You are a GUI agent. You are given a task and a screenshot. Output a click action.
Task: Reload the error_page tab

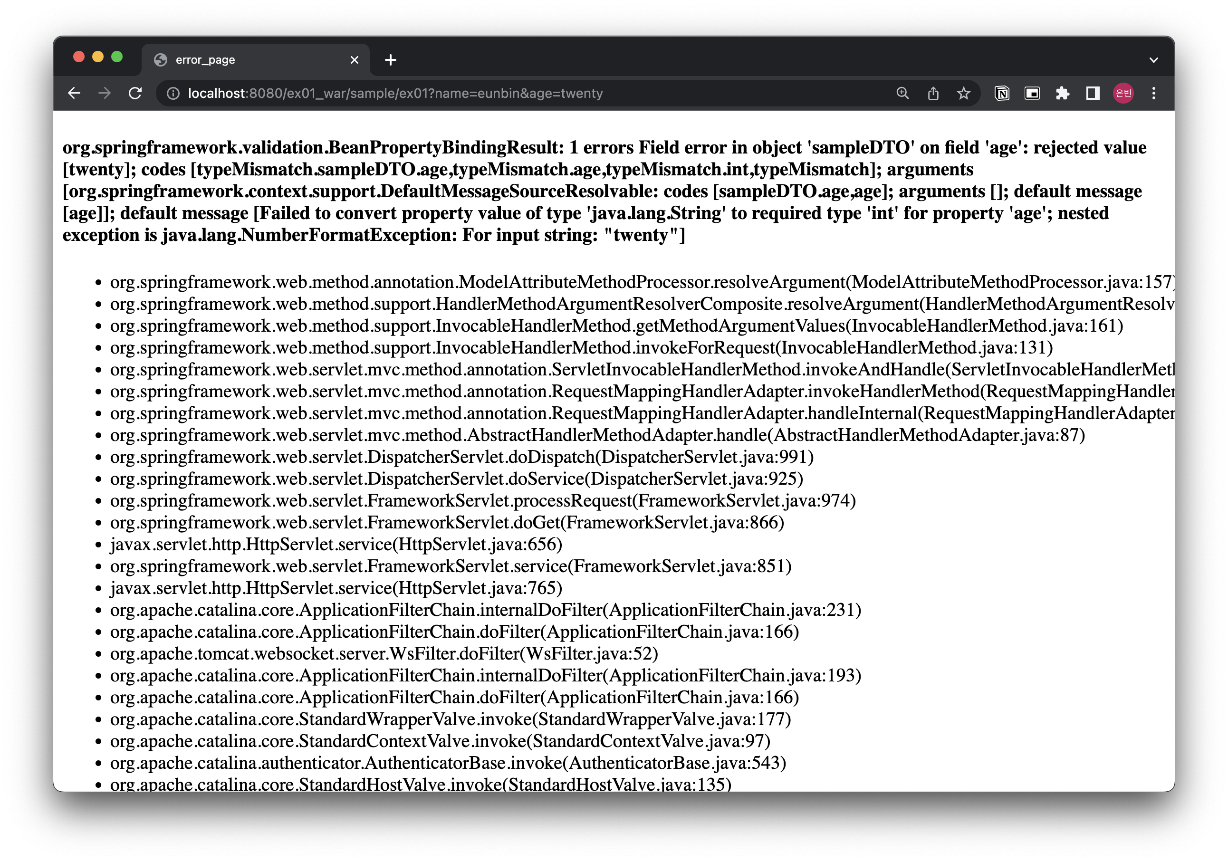pos(135,94)
